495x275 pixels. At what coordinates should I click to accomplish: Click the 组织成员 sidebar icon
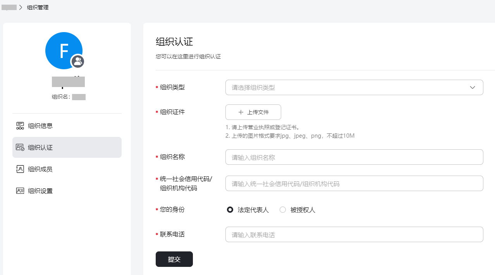[20, 169]
